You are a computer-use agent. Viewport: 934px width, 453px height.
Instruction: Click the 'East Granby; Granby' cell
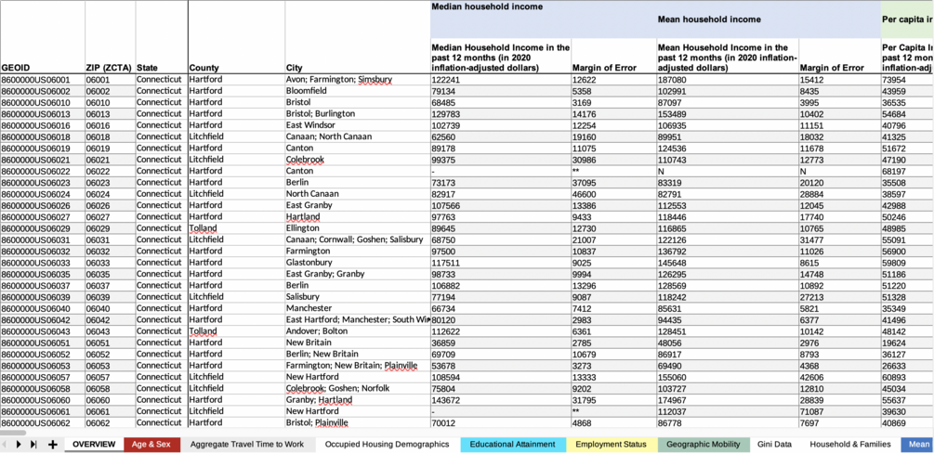(358, 274)
